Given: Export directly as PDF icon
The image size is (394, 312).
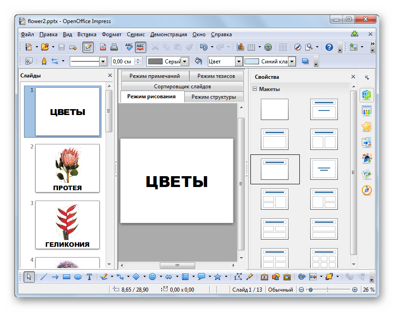Looking at the screenshot, I should (103, 47).
